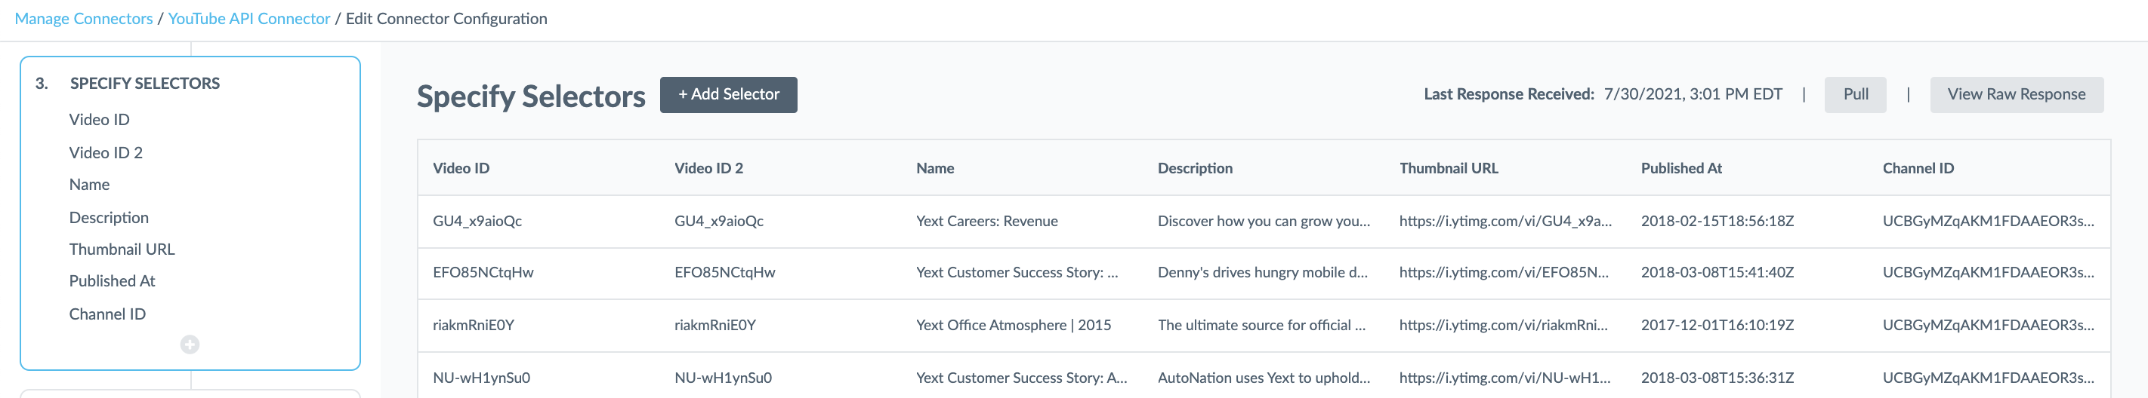The width and height of the screenshot is (2148, 398).
Task: Go to the Manage Connectors breadcrumb
Action: pyautogui.click(x=83, y=18)
